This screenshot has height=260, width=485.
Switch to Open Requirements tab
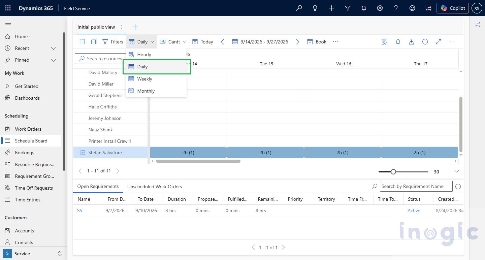(98, 187)
